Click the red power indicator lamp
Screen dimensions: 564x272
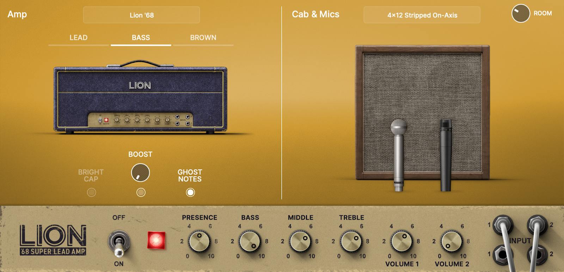(x=156, y=240)
